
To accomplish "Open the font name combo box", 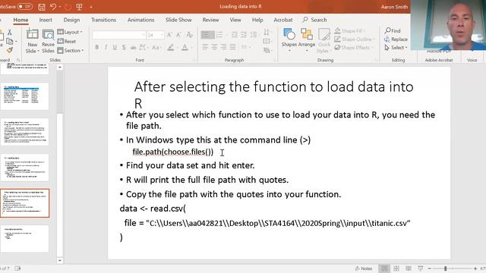I will pyautogui.click(x=119, y=35).
